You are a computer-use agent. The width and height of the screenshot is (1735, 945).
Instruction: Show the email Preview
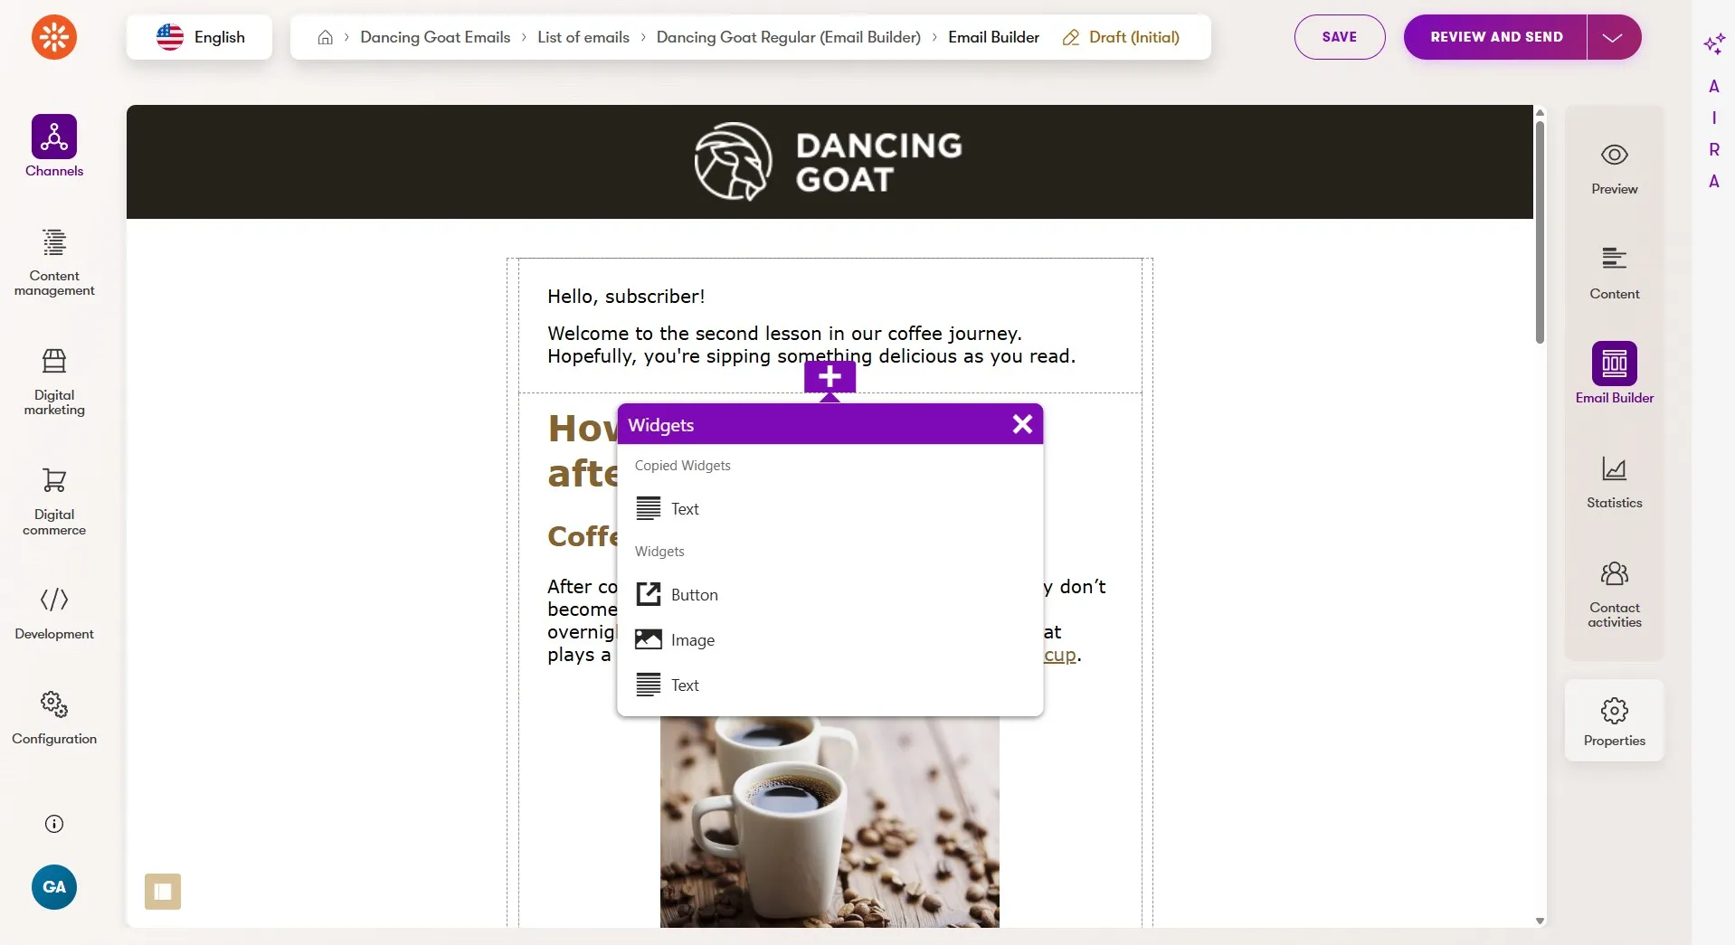pyautogui.click(x=1614, y=169)
